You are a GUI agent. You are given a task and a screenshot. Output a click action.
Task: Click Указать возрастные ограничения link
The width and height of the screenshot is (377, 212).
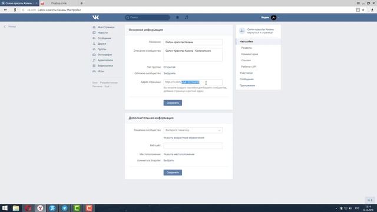pos(184,138)
